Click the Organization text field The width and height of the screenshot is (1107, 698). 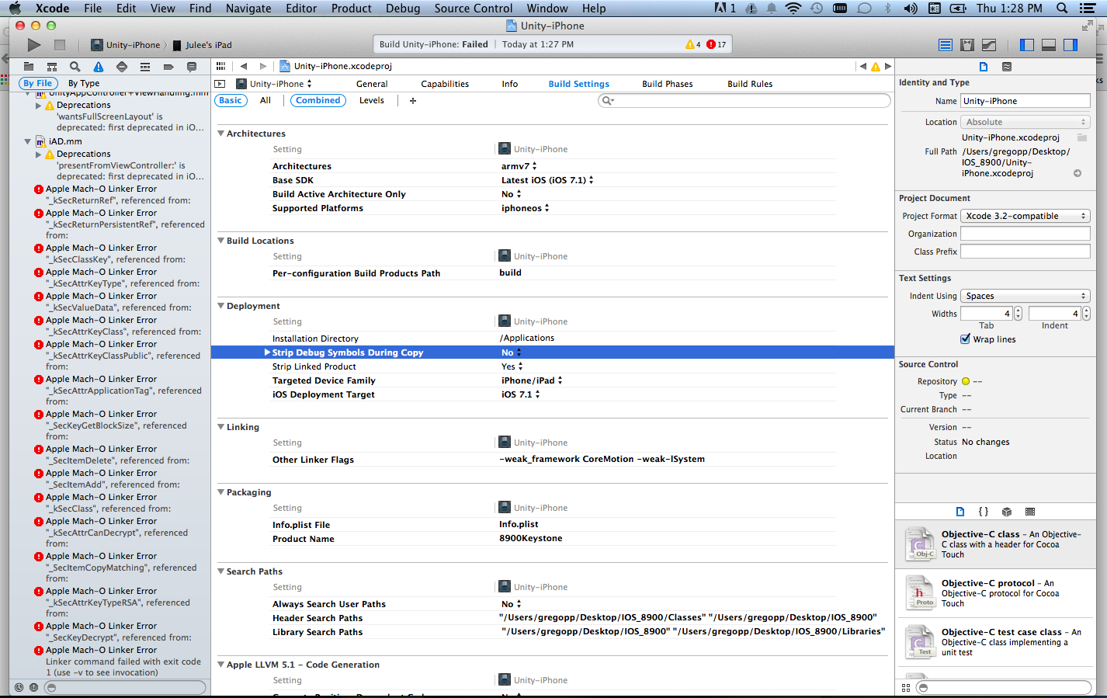coord(1025,234)
